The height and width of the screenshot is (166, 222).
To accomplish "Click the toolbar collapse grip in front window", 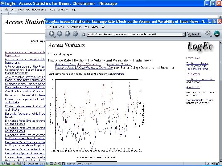I will coord(46,34).
